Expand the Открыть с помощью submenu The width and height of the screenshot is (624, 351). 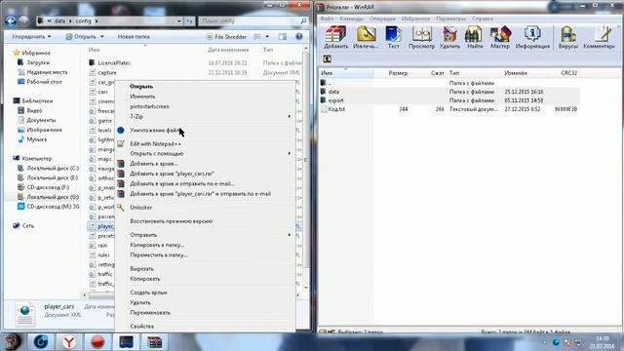pyautogui.click(x=205, y=154)
